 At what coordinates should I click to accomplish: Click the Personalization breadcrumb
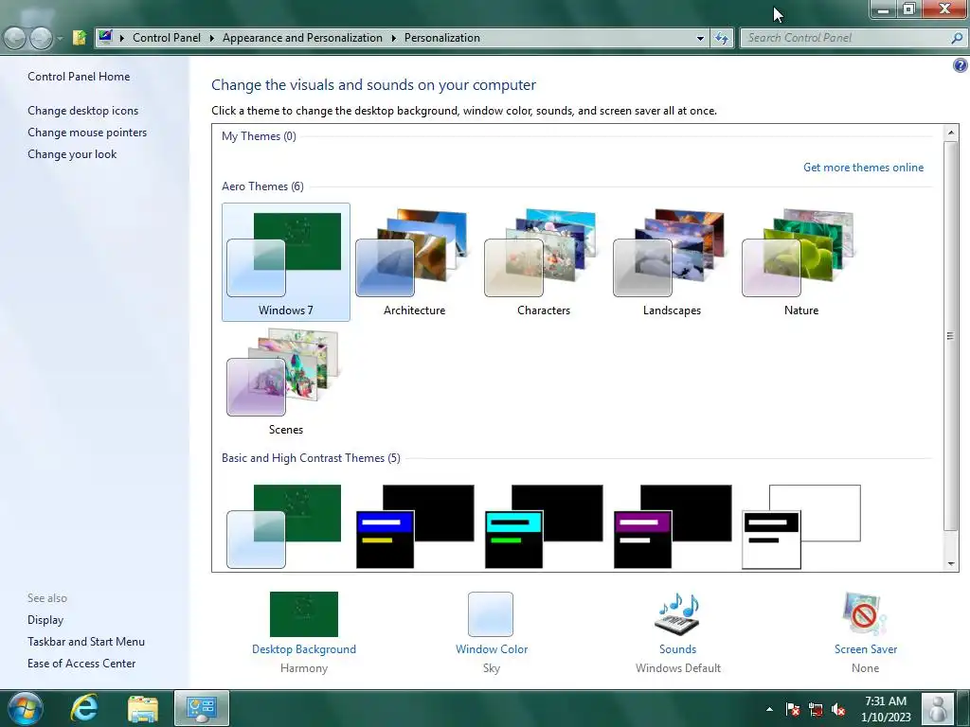click(x=442, y=38)
